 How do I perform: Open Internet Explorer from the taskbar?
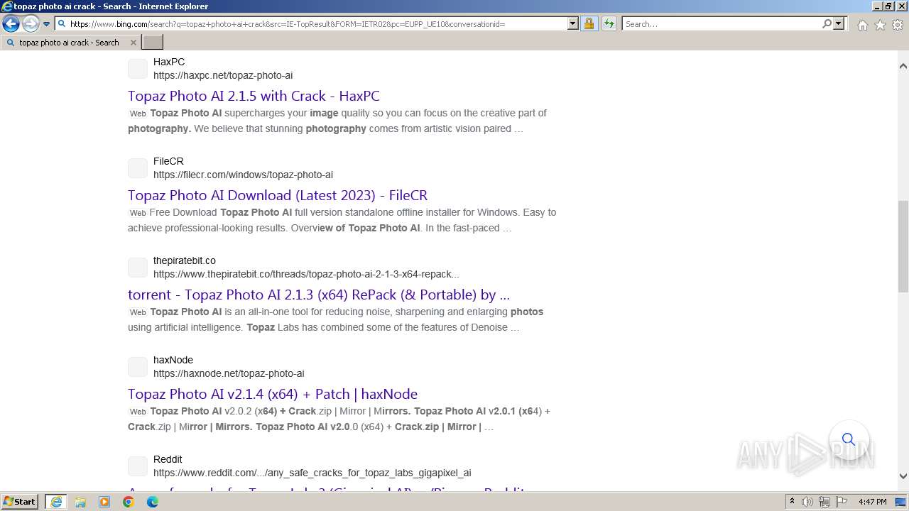tap(56, 502)
